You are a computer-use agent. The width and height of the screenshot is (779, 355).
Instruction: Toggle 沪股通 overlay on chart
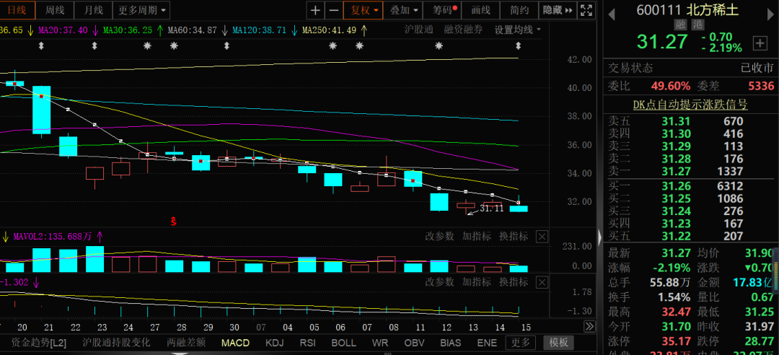420,30
